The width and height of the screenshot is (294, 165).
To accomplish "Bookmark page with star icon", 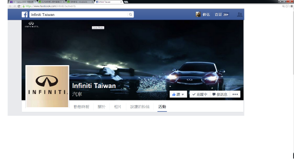I will click(x=287, y=6).
